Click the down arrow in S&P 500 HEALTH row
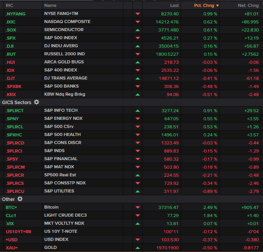This screenshot has width=263, height=252. [138, 135]
